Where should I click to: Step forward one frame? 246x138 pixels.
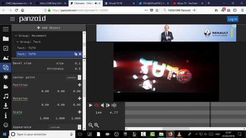pyautogui.click(x=108, y=105)
